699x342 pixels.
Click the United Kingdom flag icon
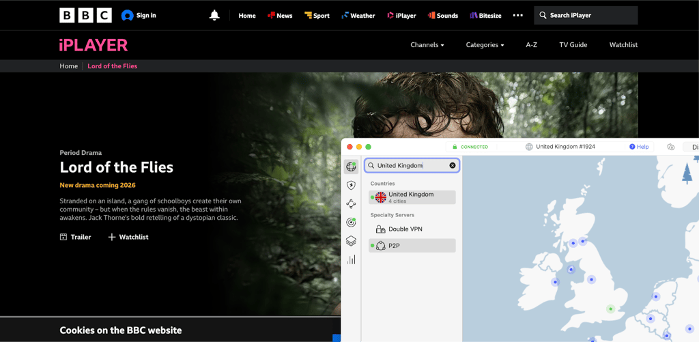click(x=381, y=197)
